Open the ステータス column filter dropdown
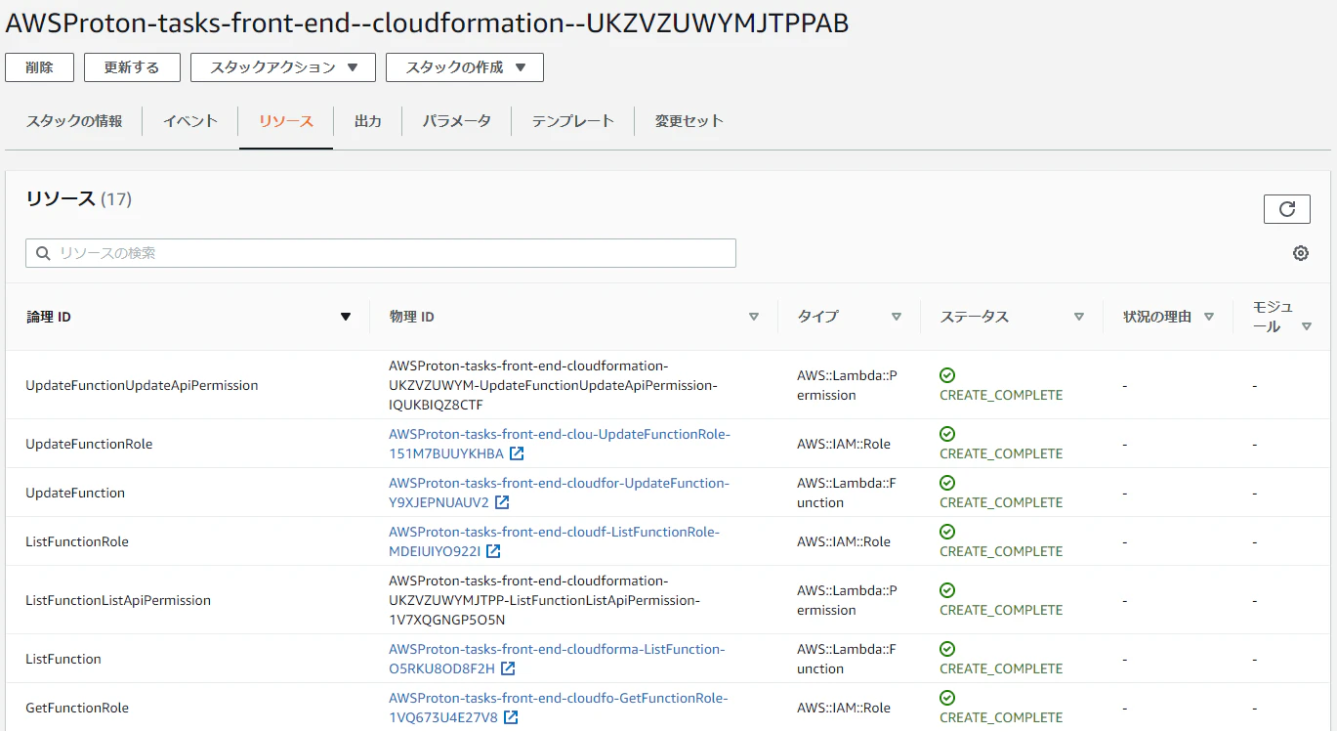This screenshot has height=732, width=1337. 1079,316
